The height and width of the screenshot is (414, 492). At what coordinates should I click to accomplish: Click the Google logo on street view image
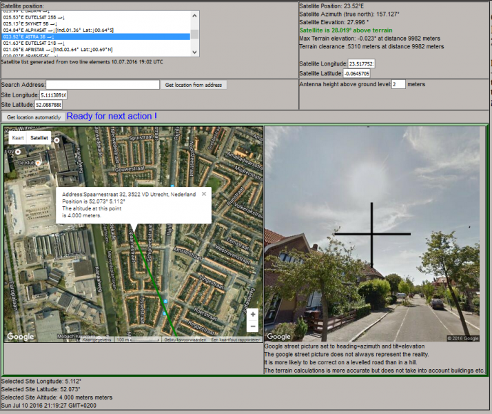coord(278,337)
